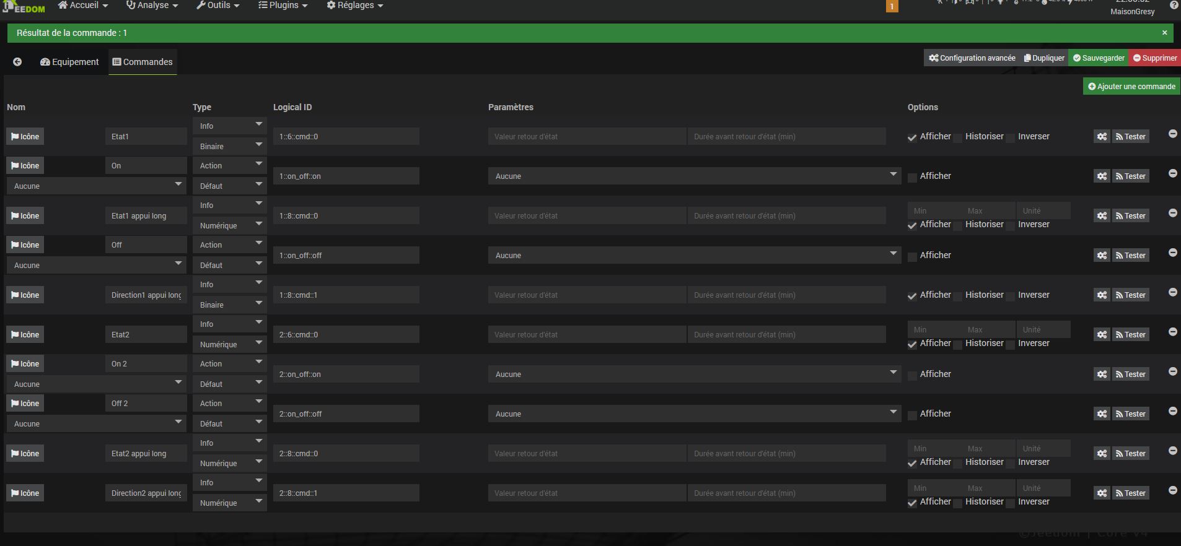
Task: Remove the On command with minus icon
Action: [1173, 173]
